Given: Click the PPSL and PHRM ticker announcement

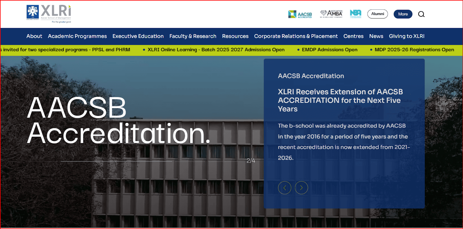Looking at the screenshot, I should point(65,50).
